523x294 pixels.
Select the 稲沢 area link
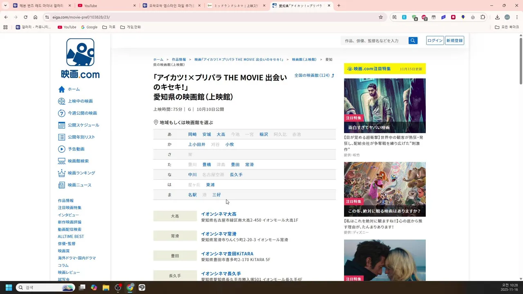point(264,134)
